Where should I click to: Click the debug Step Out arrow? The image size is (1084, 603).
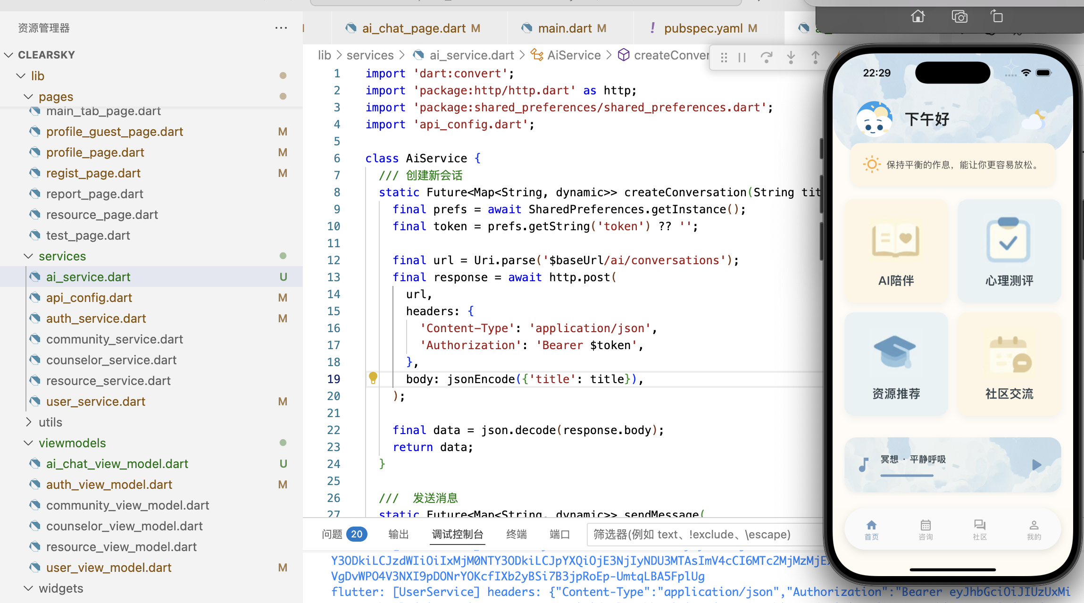[x=816, y=58]
